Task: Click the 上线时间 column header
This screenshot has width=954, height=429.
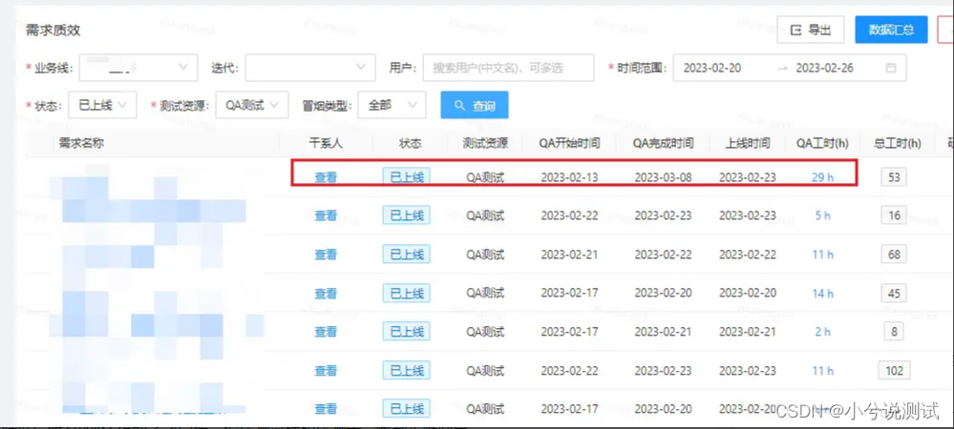Action: [748, 143]
